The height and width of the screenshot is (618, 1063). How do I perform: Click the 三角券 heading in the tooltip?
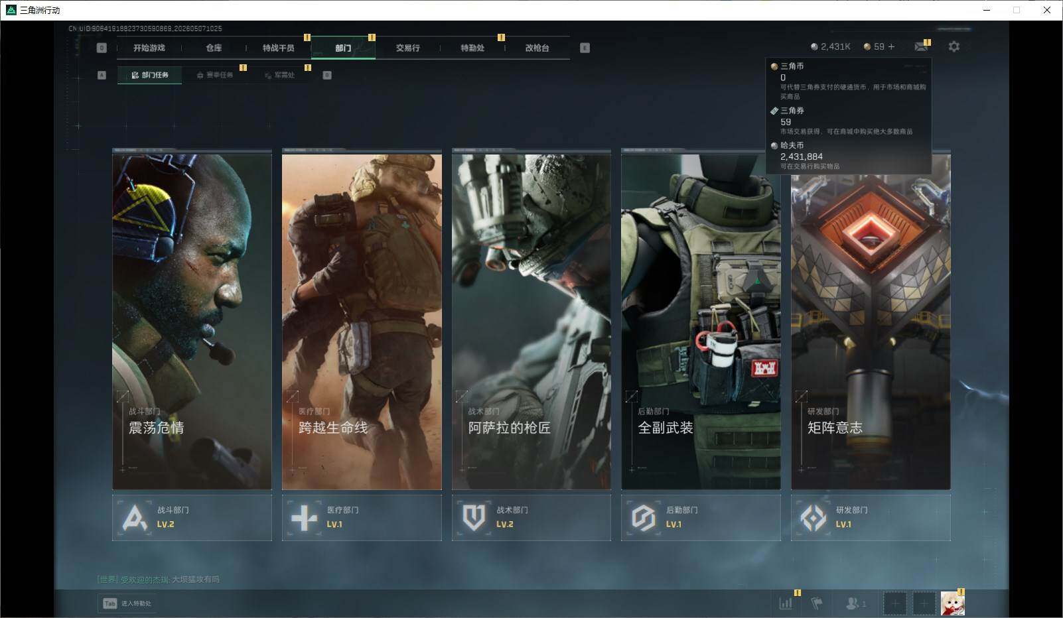(792, 111)
